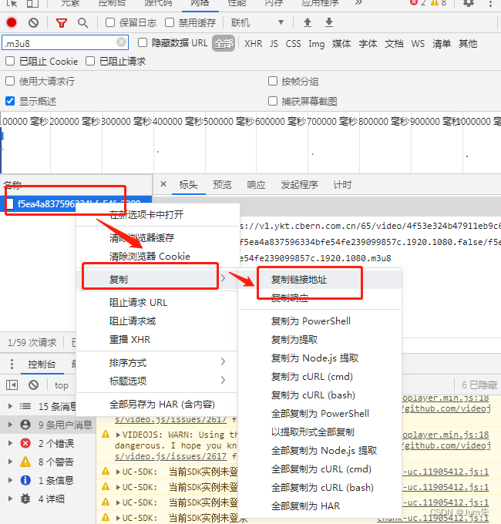Choose 复制响应 from submenu
Image resolution: width=501 pixels, height=524 pixels.
[320, 297]
